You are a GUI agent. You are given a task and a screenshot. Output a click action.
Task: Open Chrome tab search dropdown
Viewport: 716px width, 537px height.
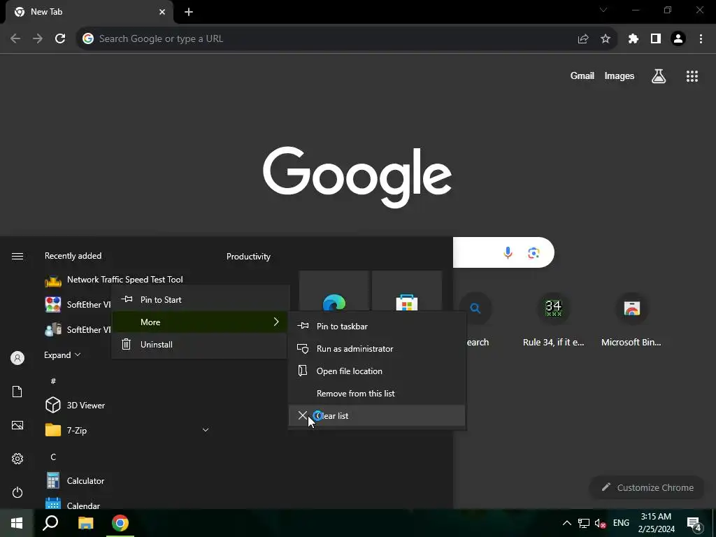click(x=603, y=10)
